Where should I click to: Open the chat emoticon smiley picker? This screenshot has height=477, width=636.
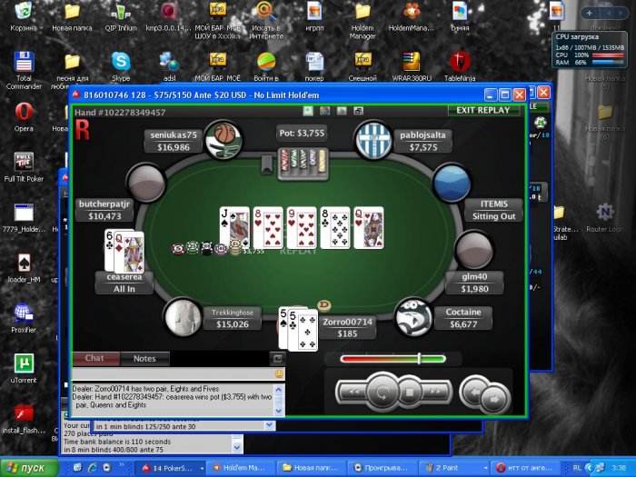tap(279, 374)
